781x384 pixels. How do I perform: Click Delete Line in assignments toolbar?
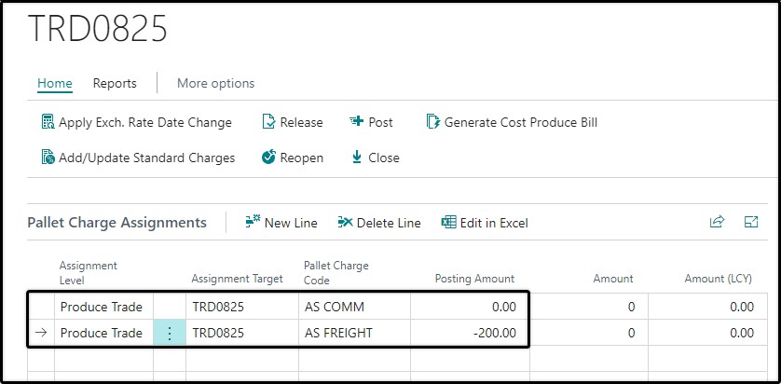(379, 223)
